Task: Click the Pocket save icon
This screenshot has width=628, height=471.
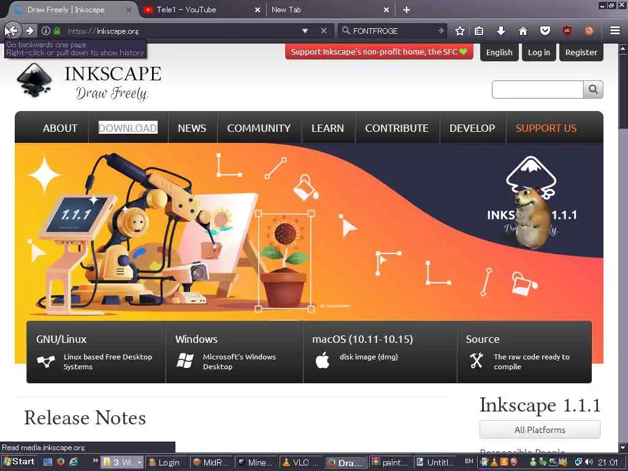Action: [545, 31]
